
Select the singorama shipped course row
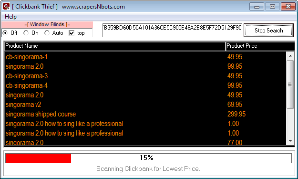145,114
